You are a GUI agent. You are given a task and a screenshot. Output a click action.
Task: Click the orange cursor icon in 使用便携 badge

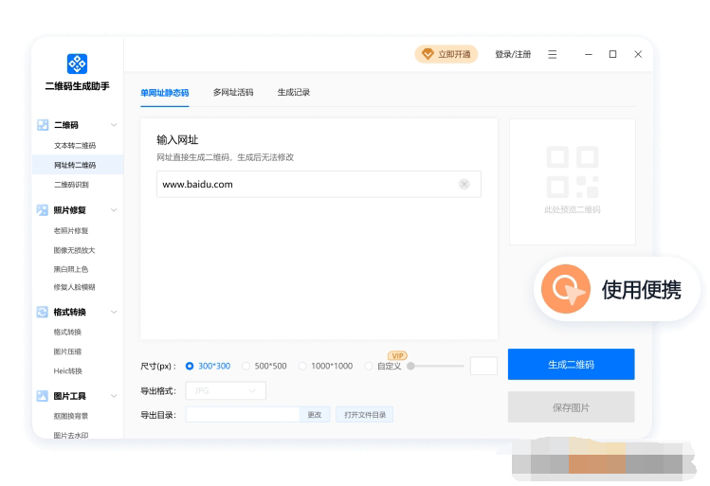point(566,289)
